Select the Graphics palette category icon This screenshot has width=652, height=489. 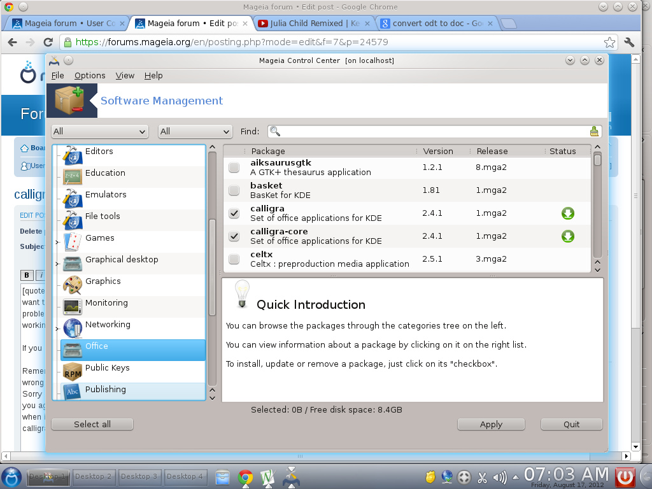pyautogui.click(x=73, y=285)
